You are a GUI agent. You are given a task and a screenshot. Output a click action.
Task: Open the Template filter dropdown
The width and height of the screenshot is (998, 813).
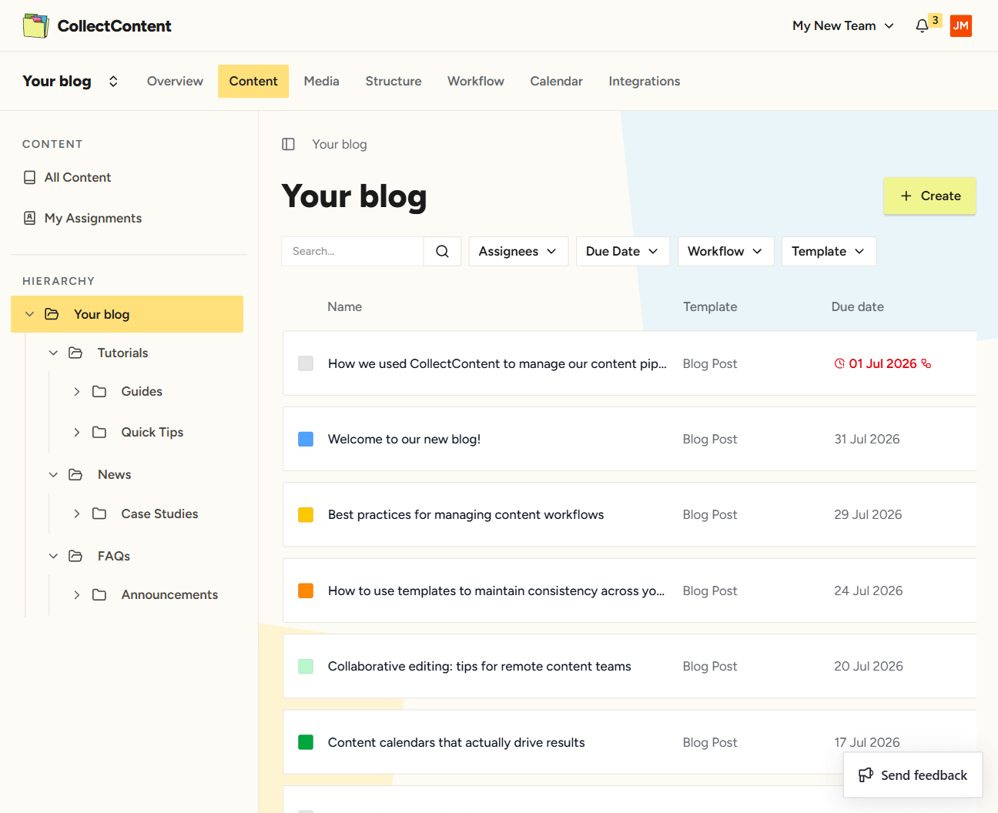(x=829, y=251)
